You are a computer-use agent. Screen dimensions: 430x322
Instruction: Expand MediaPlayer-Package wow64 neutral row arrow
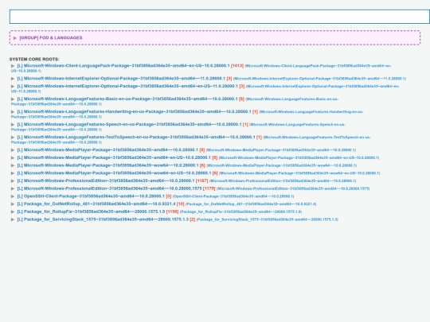coord(13,165)
